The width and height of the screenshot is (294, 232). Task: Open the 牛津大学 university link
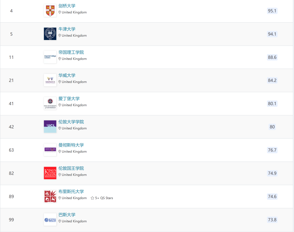pos(67,29)
